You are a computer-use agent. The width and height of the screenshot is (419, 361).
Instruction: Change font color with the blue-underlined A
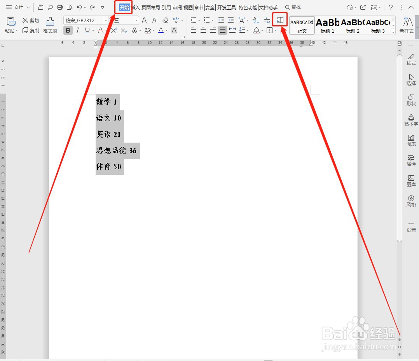pyautogui.click(x=161, y=30)
